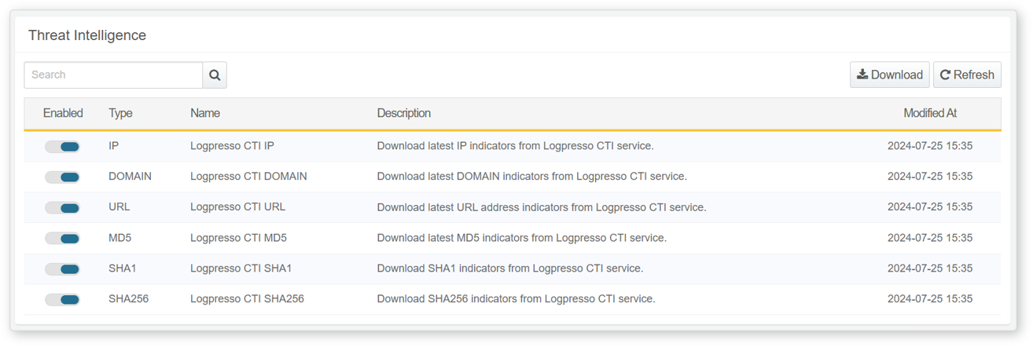1033x347 pixels.
Task: Select the Logpresso CTI SHA1 name
Action: point(241,268)
